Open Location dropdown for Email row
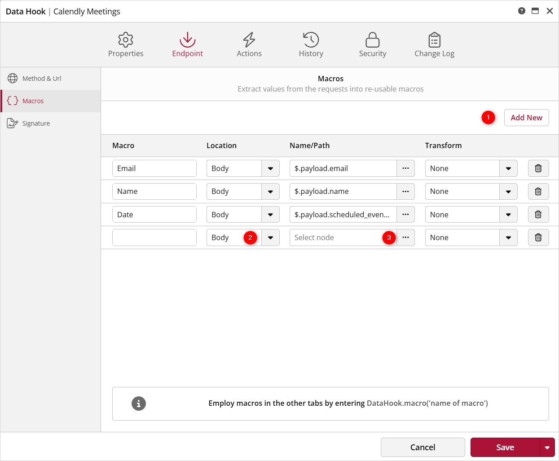The height and width of the screenshot is (461, 559). 270,168
